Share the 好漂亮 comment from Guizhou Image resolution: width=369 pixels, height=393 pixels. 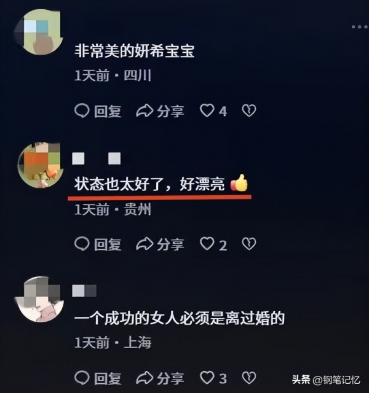(x=160, y=244)
